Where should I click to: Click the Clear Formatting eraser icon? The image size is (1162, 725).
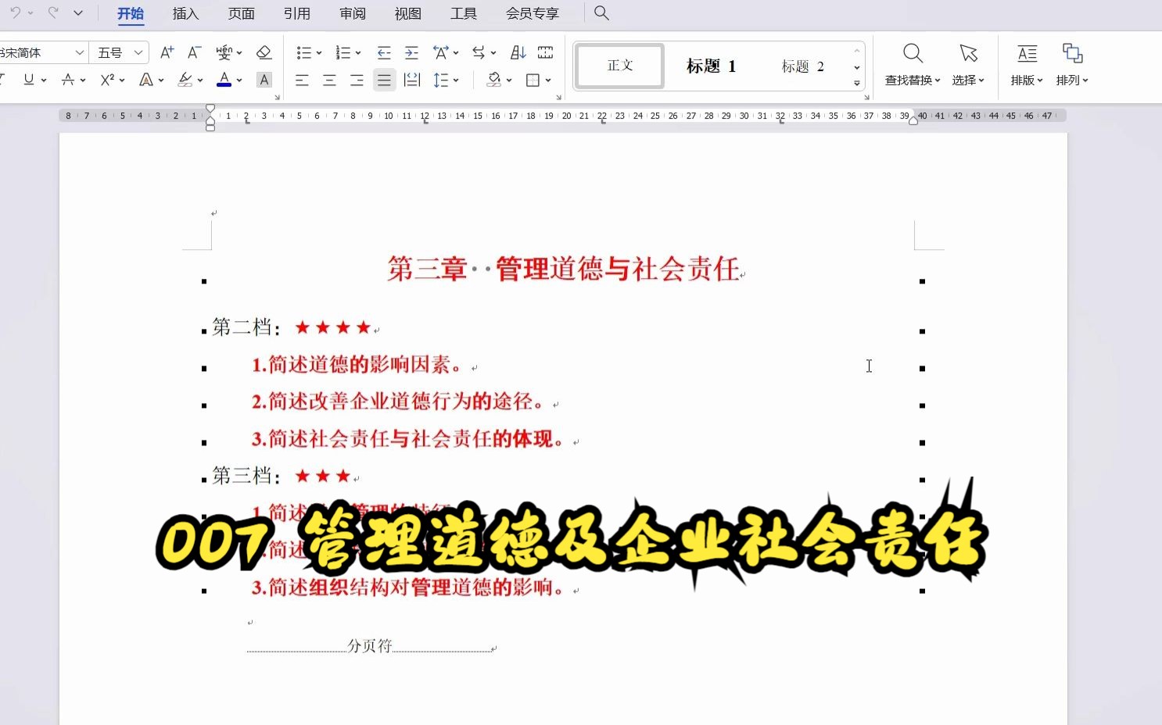click(x=264, y=52)
